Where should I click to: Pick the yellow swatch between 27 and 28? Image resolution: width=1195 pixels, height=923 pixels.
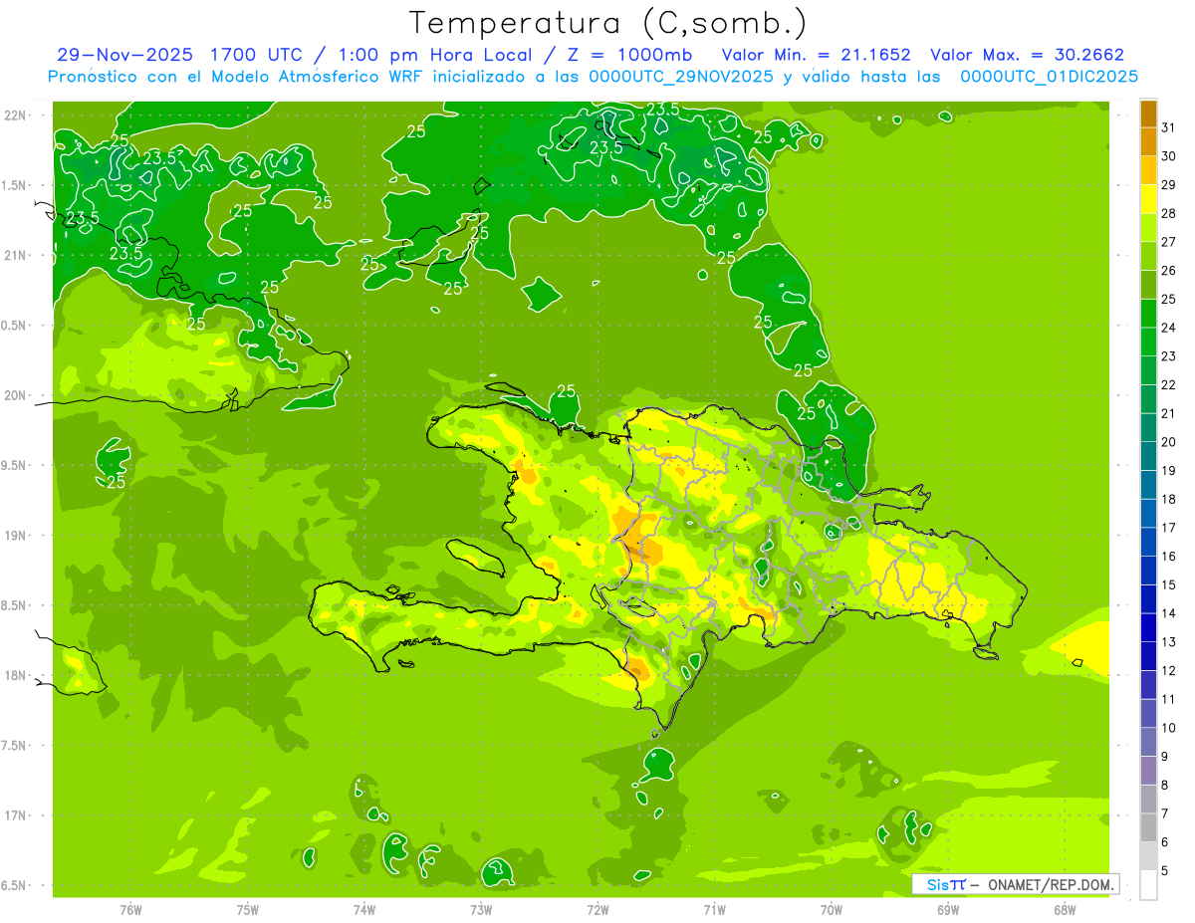click(1148, 228)
